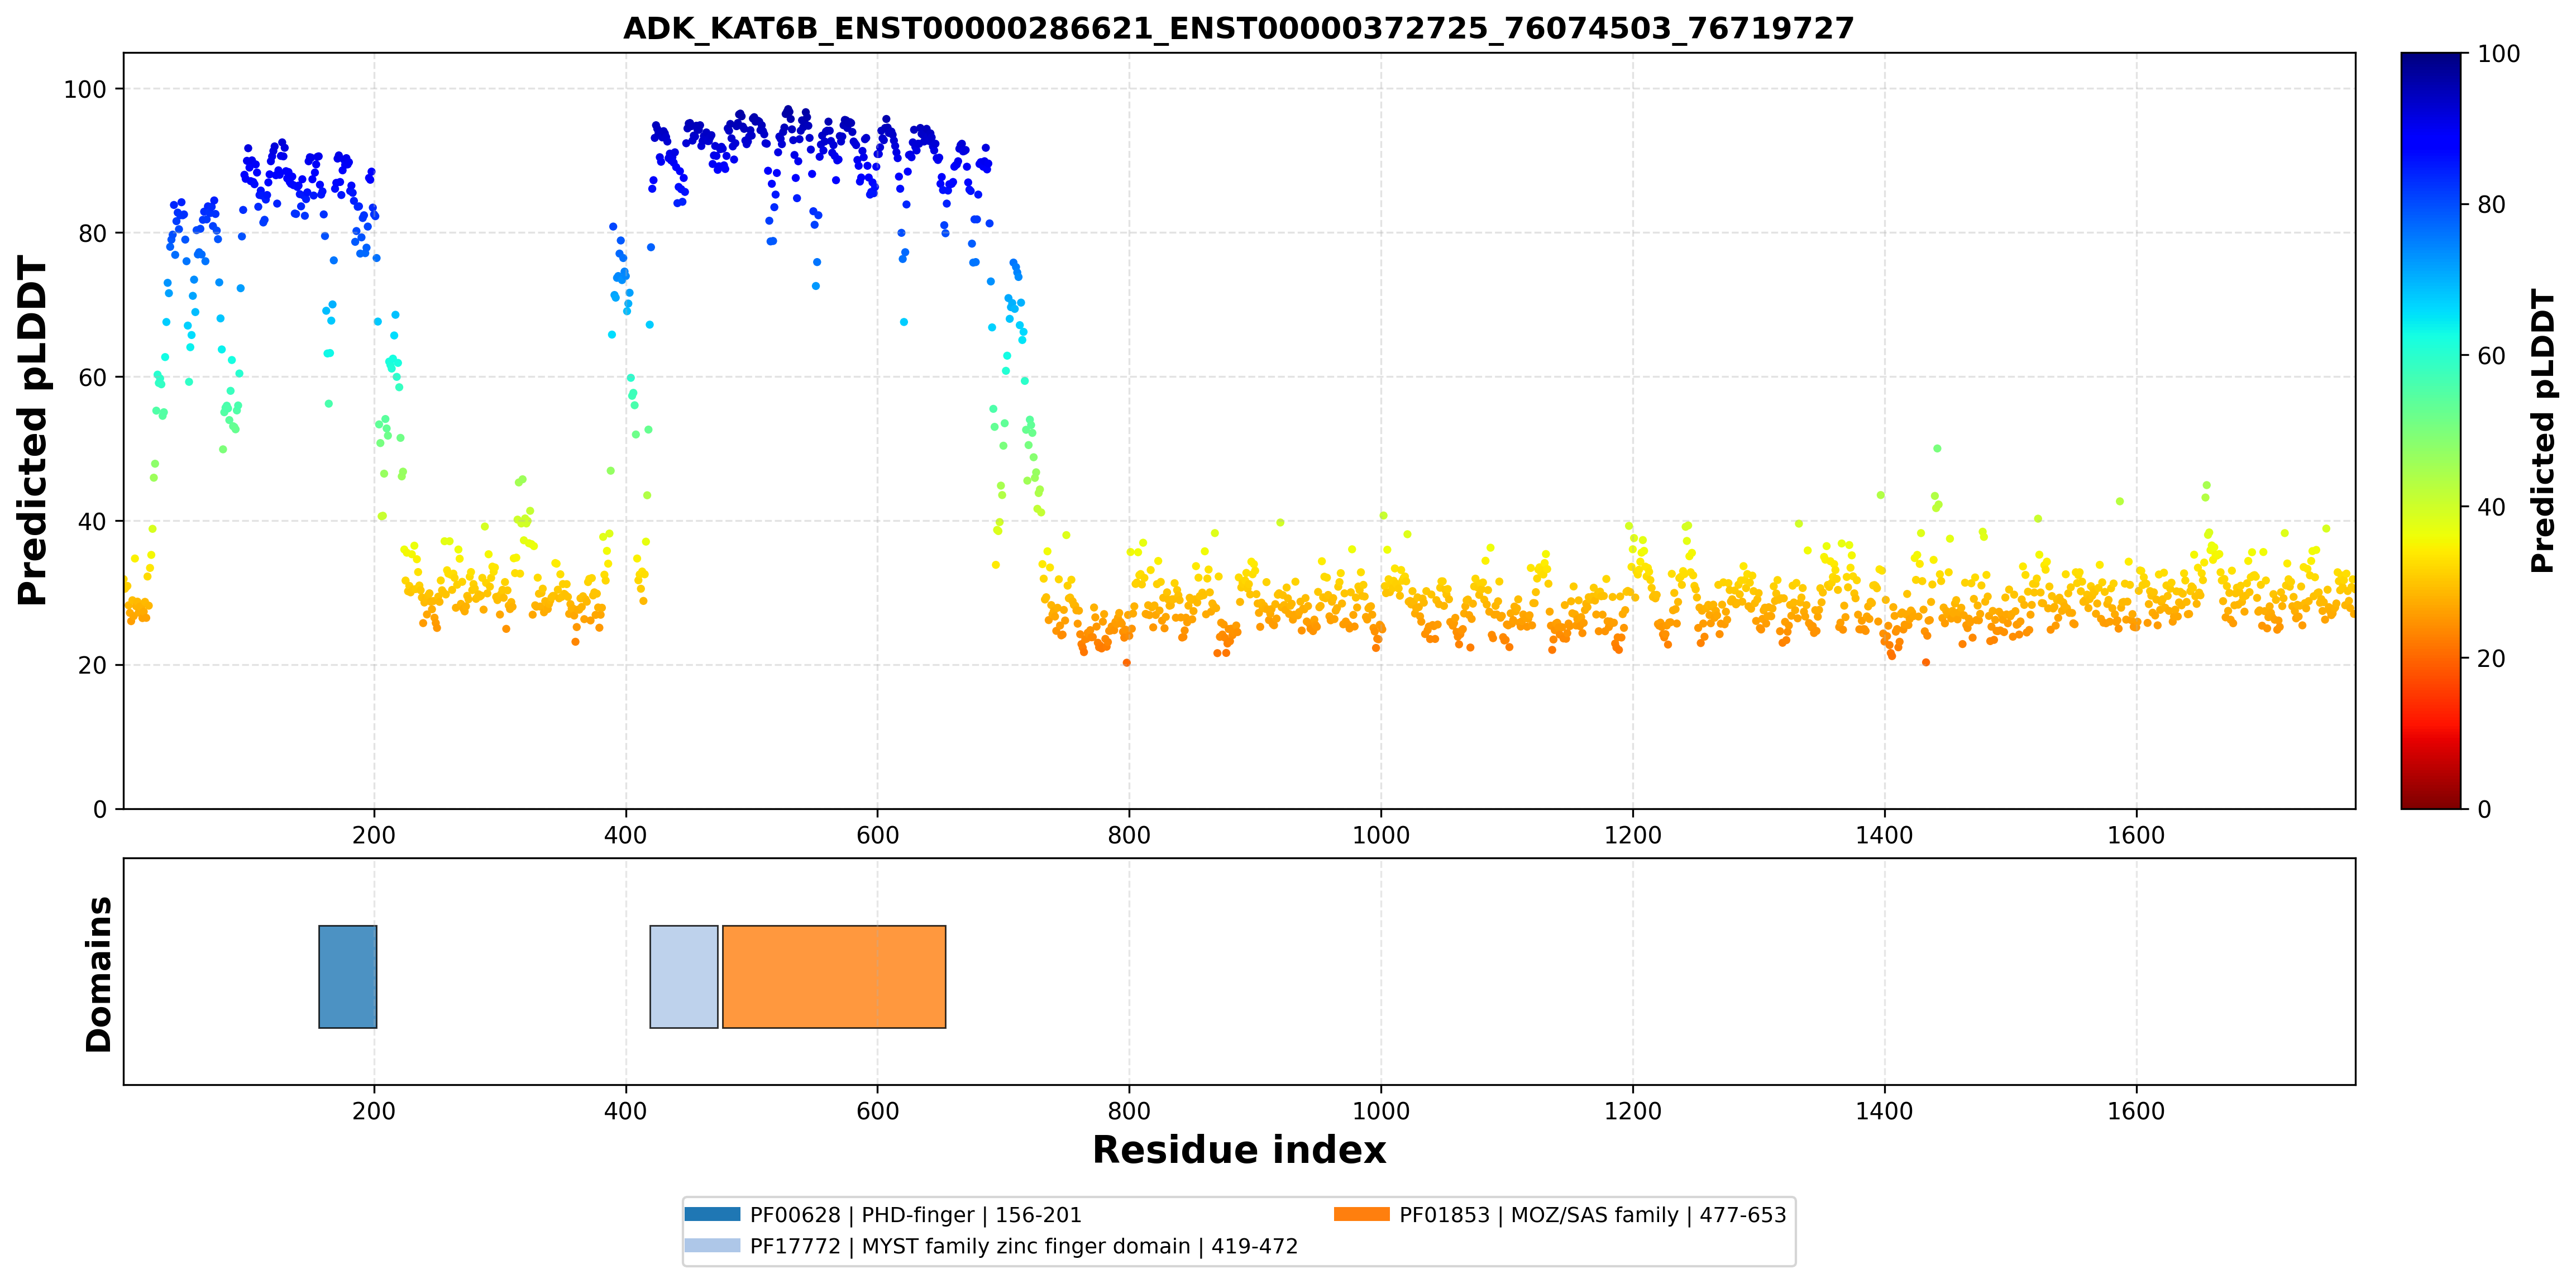This screenshot has width=2576, height=1283.
Task: Click the PF01853 legend color swatch
Action: click(1361, 1214)
